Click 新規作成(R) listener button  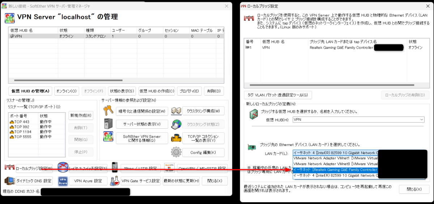[x=81, y=115]
